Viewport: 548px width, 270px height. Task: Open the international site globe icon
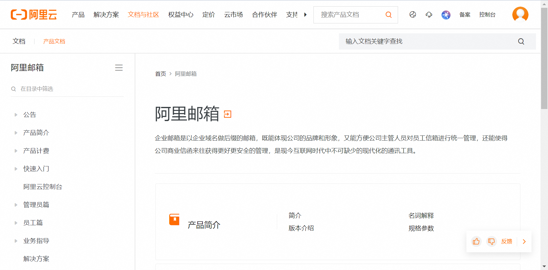click(413, 14)
